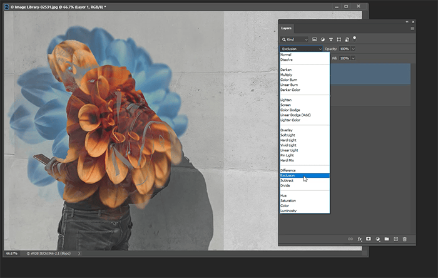438x278 pixels.
Task: Expand the Fill slider dropdown arrow
Action: pos(354,58)
